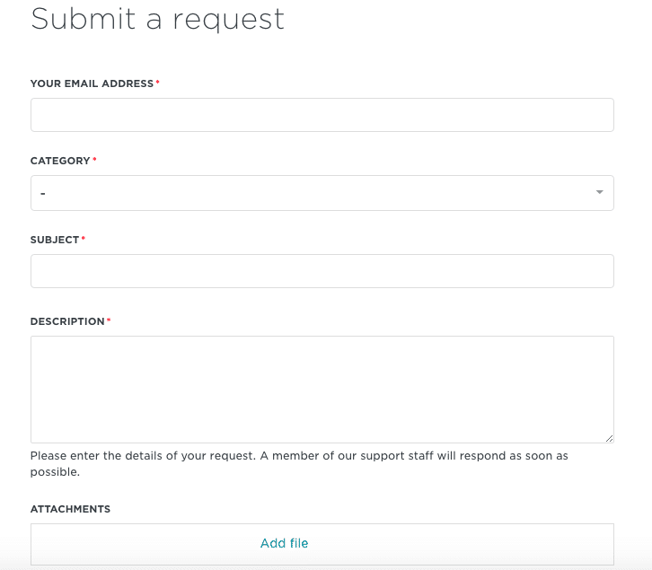
Task: Click the Category dropdown arrow icon
Action: tap(599, 192)
